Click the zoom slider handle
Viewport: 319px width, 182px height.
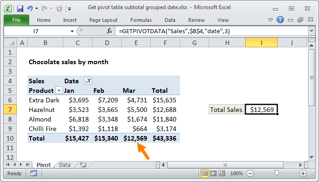coord(277,173)
